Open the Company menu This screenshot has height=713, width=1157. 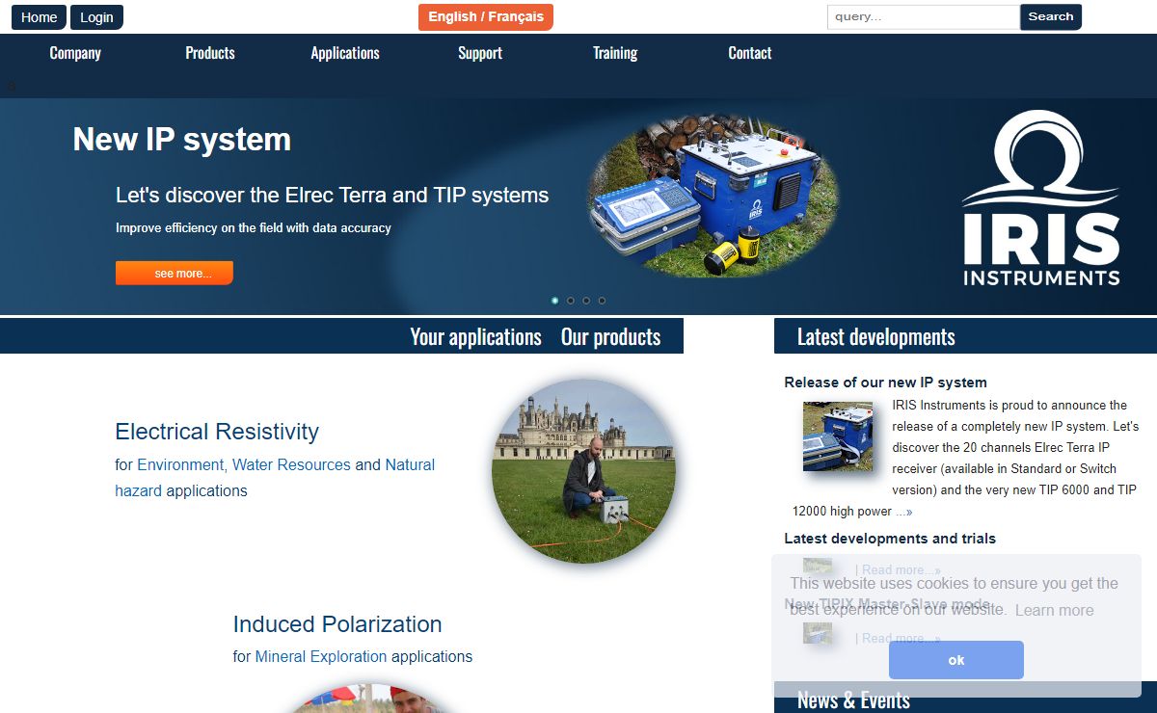(75, 53)
